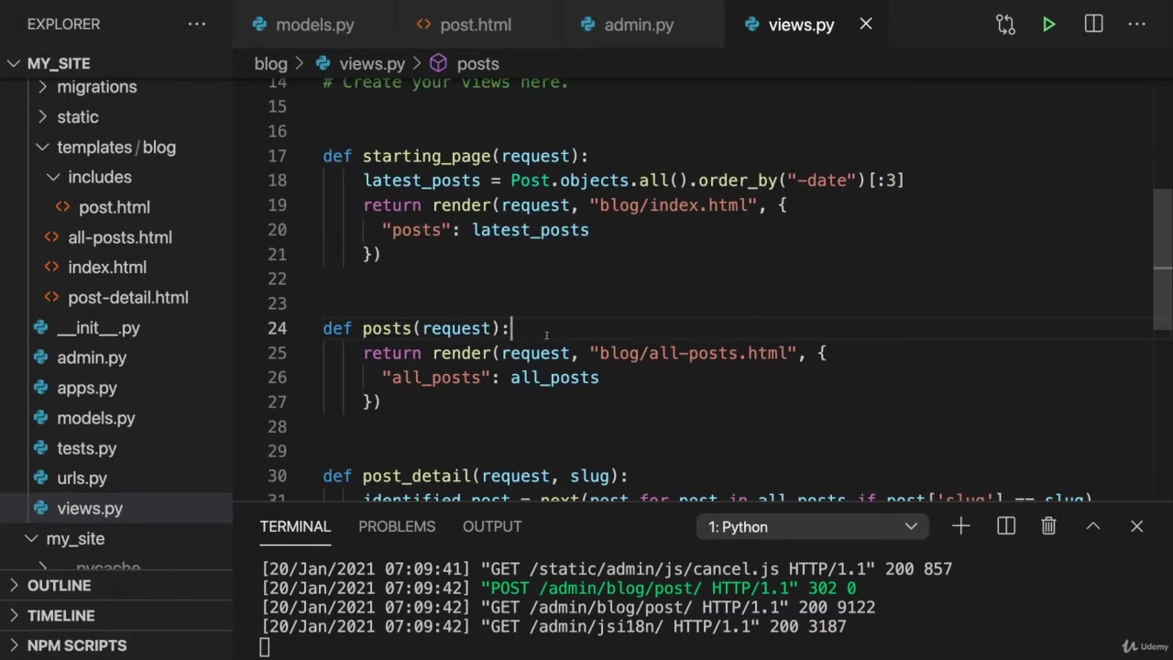Image resolution: width=1173 pixels, height=660 pixels.
Task: Split the editor to the right
Action: click(x=1093, y=25)
